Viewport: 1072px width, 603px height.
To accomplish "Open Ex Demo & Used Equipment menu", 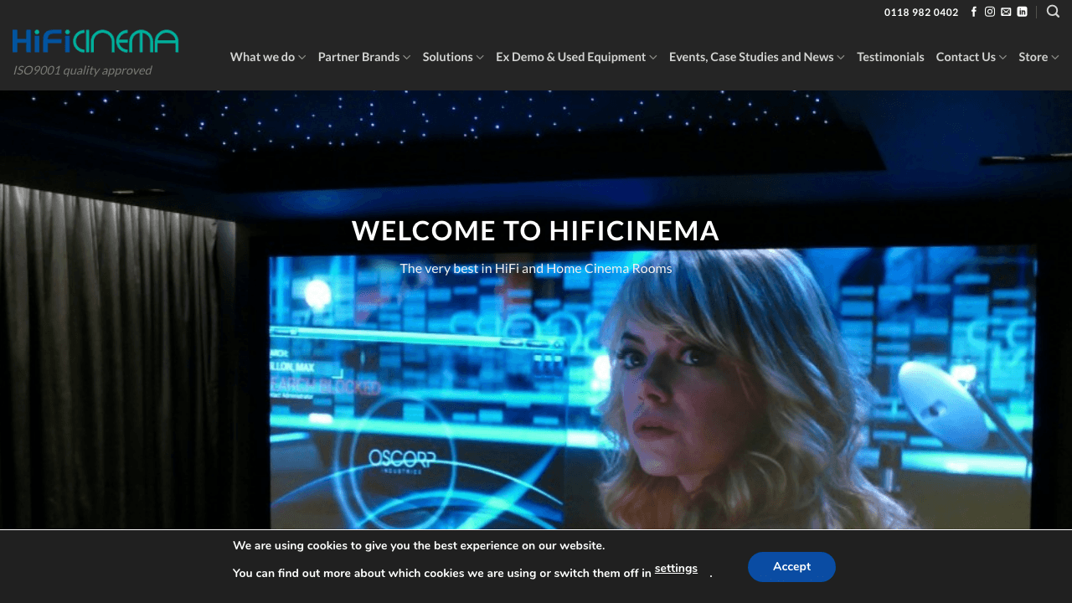I will 570,57.
